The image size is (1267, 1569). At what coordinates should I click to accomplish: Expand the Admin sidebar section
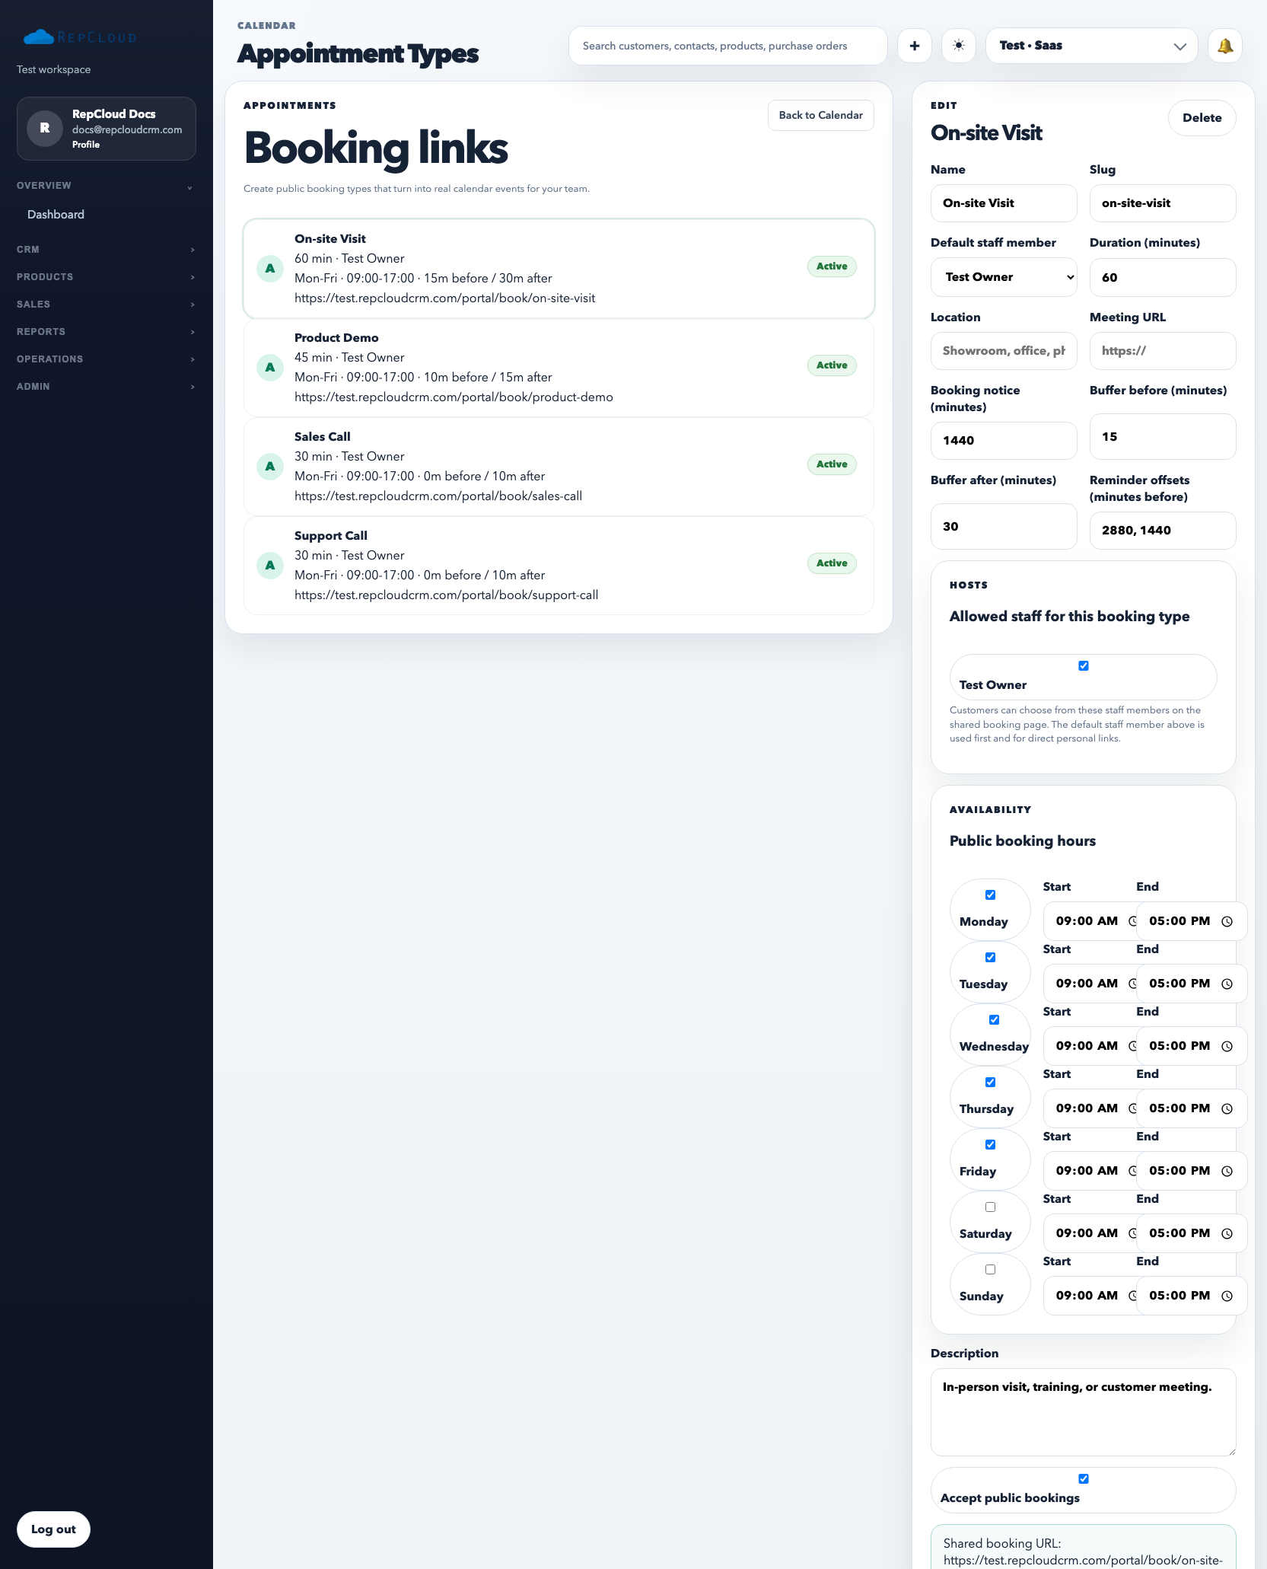[x=106, y=387]
